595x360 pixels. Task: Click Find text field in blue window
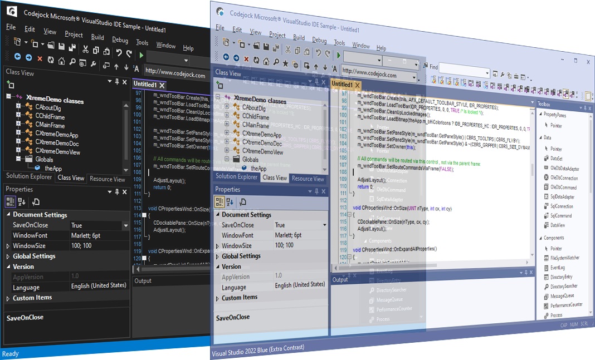[461, 69]
